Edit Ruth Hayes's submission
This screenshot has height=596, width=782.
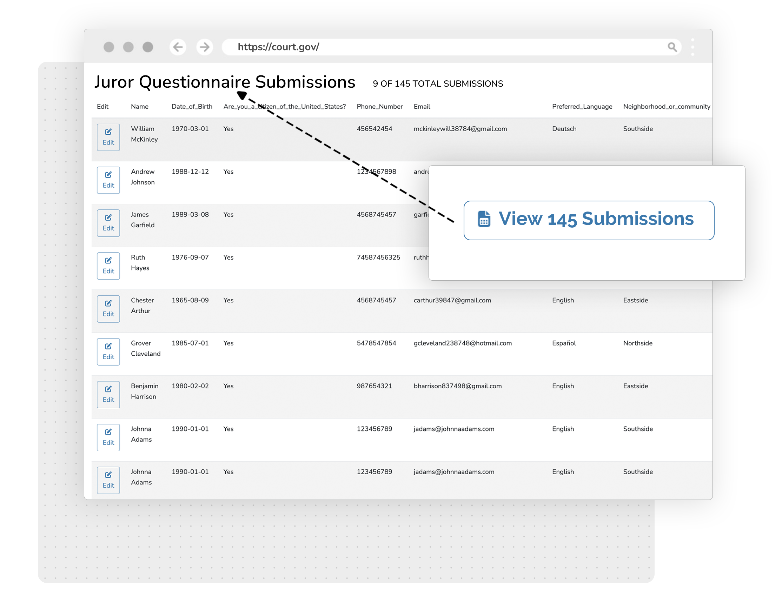click(x=108, y=266)
